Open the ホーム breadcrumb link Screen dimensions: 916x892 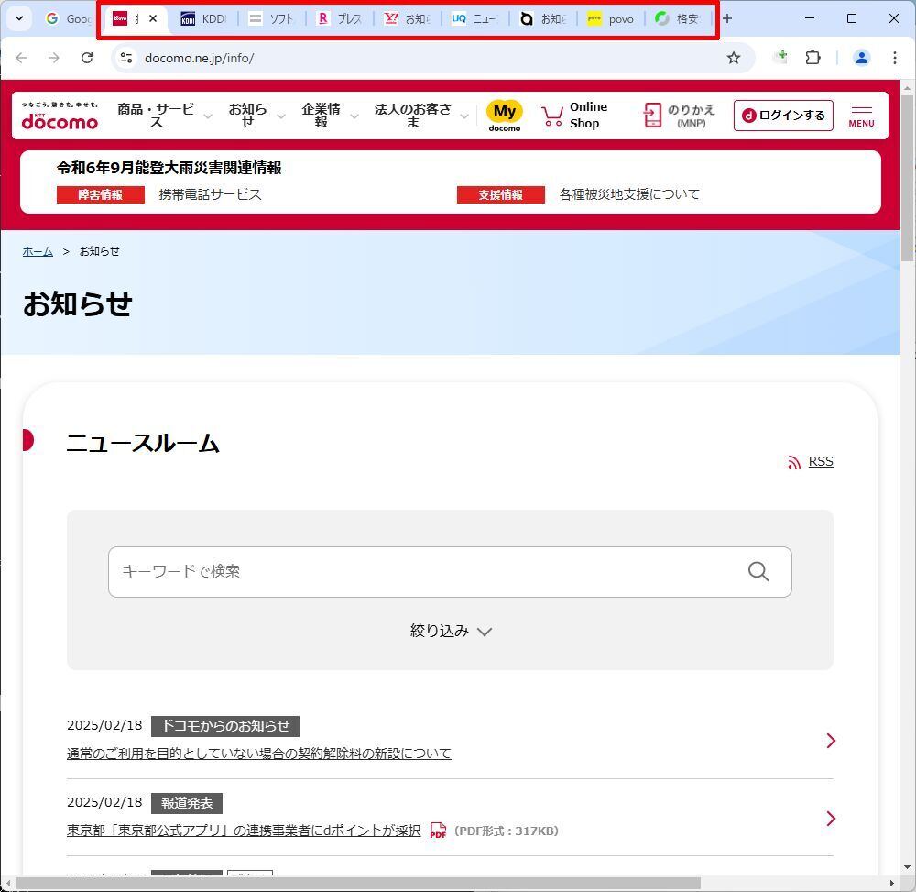pos(38,251)
